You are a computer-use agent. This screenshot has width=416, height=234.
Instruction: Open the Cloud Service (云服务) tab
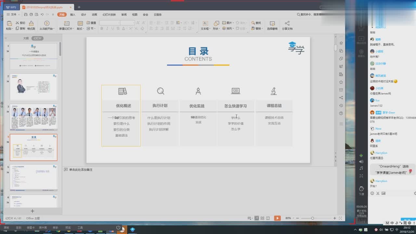click(x=158, y=15)
